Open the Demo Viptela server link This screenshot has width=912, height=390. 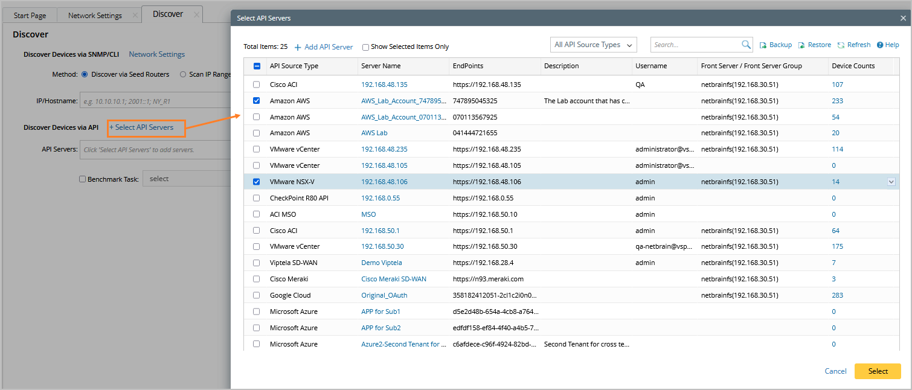[x=382, y=263]
